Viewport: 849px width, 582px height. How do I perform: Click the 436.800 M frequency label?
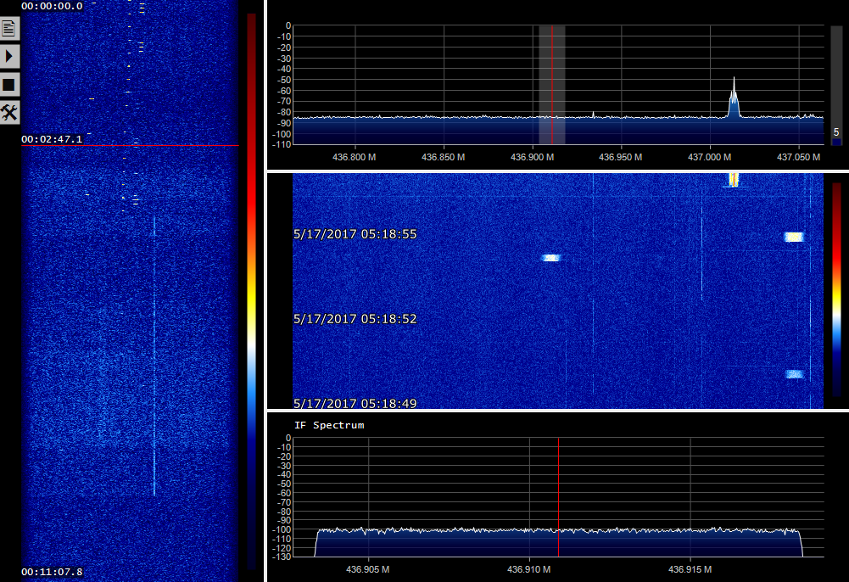pyautogui.click(x=355, y=157)
